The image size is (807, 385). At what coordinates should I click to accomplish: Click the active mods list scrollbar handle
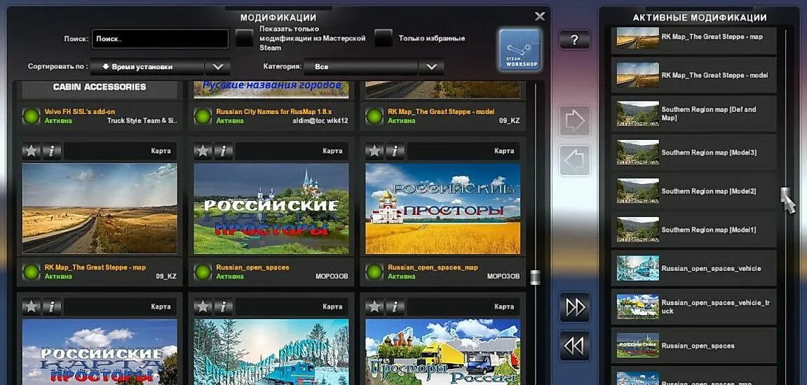click(785, 195)
